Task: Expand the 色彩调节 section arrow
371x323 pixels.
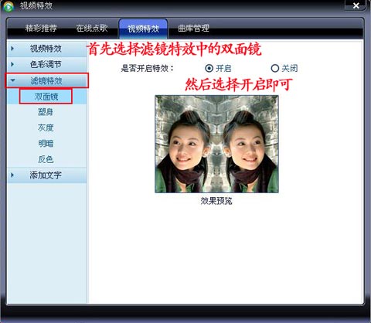Action: [12, 64]
